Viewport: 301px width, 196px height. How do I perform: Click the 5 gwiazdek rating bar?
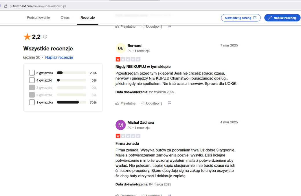tap(71, 73)
